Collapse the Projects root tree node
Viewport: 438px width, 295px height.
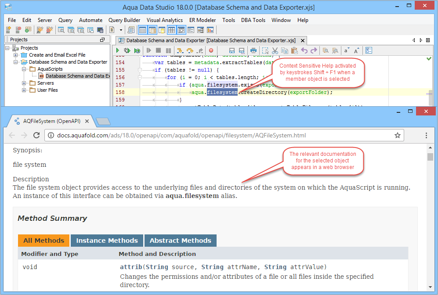point(7,48)
